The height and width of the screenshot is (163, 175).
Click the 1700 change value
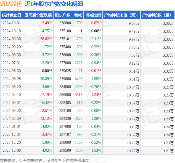(x=79, y=23)
